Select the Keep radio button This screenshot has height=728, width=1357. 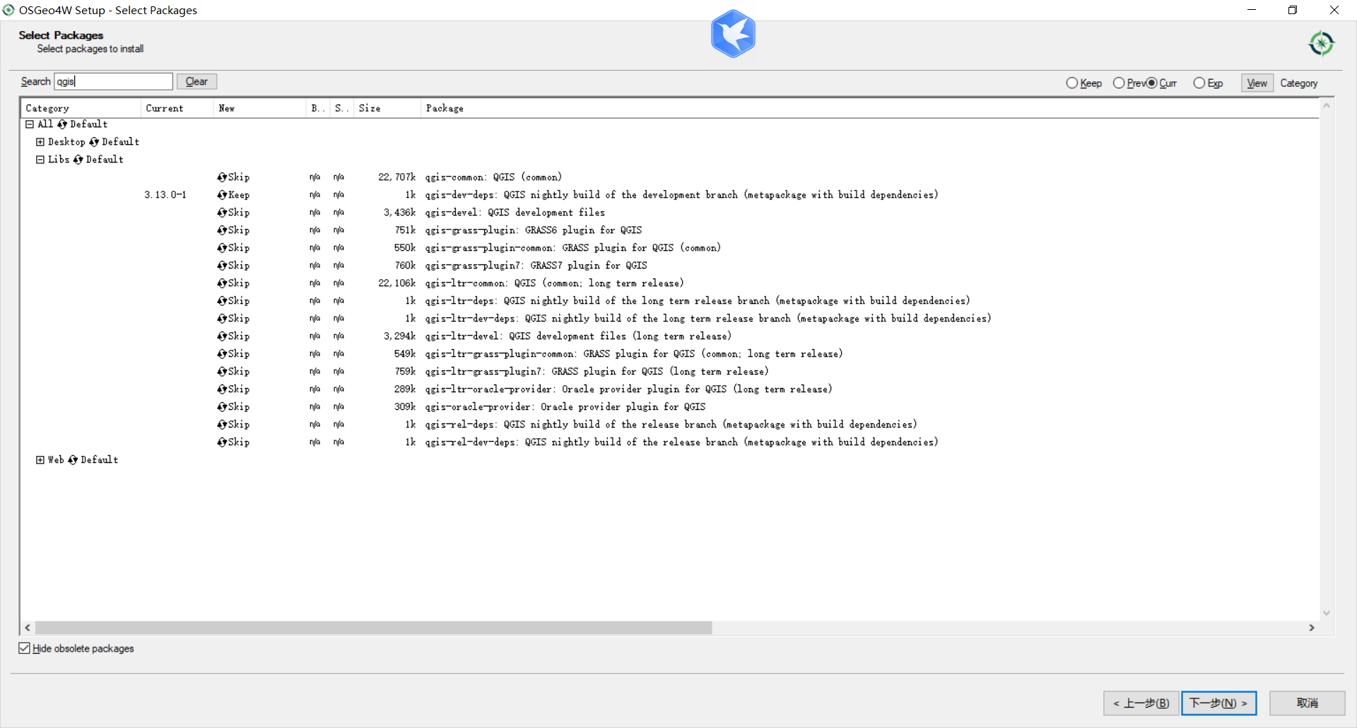[1072, 83]
